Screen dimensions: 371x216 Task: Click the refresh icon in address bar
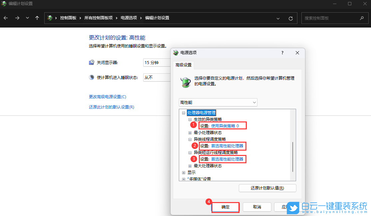point(290,18)
